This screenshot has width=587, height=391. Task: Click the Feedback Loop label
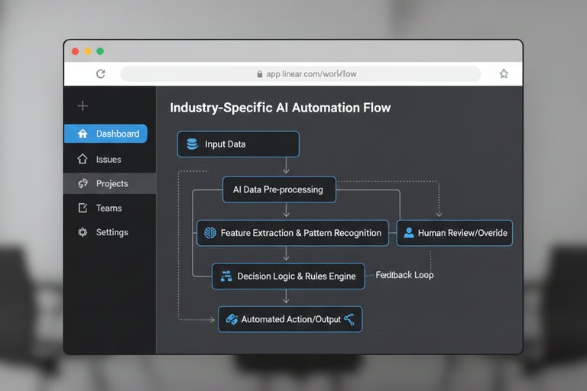pos(404,275)
